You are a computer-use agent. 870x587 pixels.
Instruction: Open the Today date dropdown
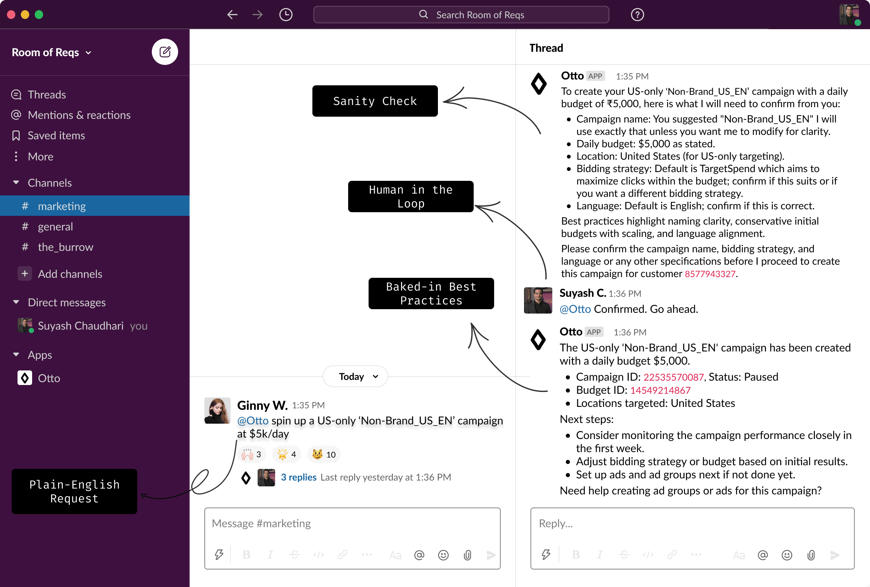(355, 376)
